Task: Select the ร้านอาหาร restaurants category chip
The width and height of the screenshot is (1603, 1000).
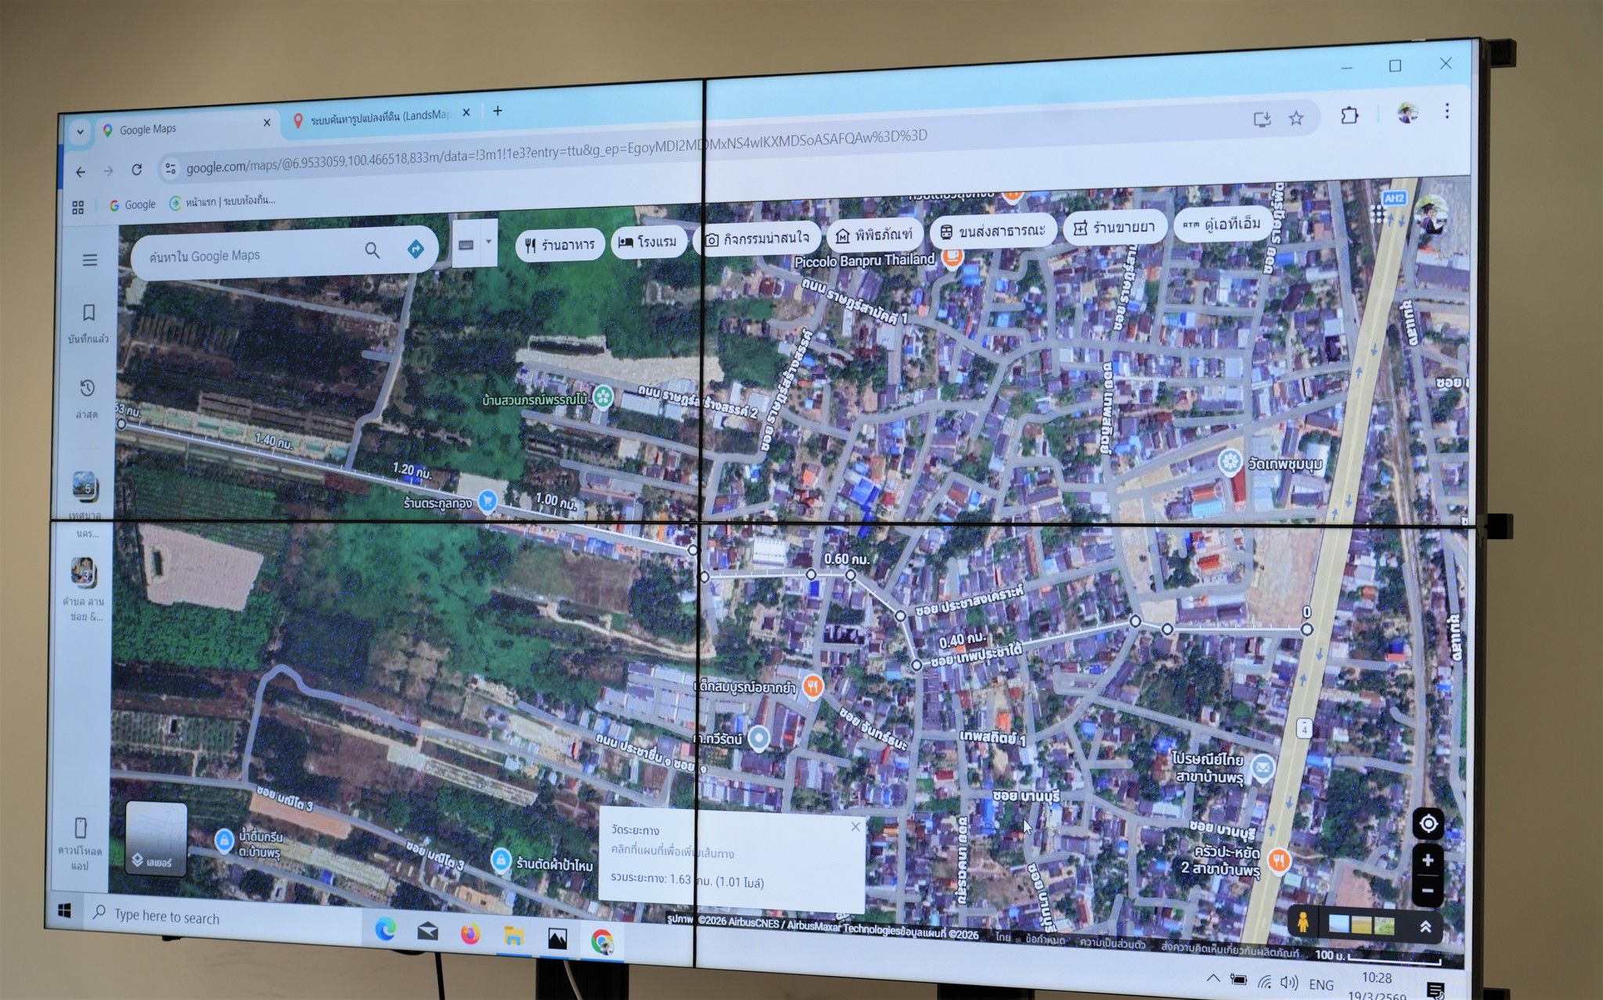Action: coord(560,245)
